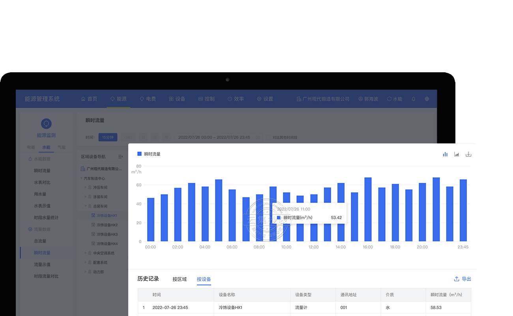Click the chart download icon
The image size is (513, 316).
coord(468,154)
